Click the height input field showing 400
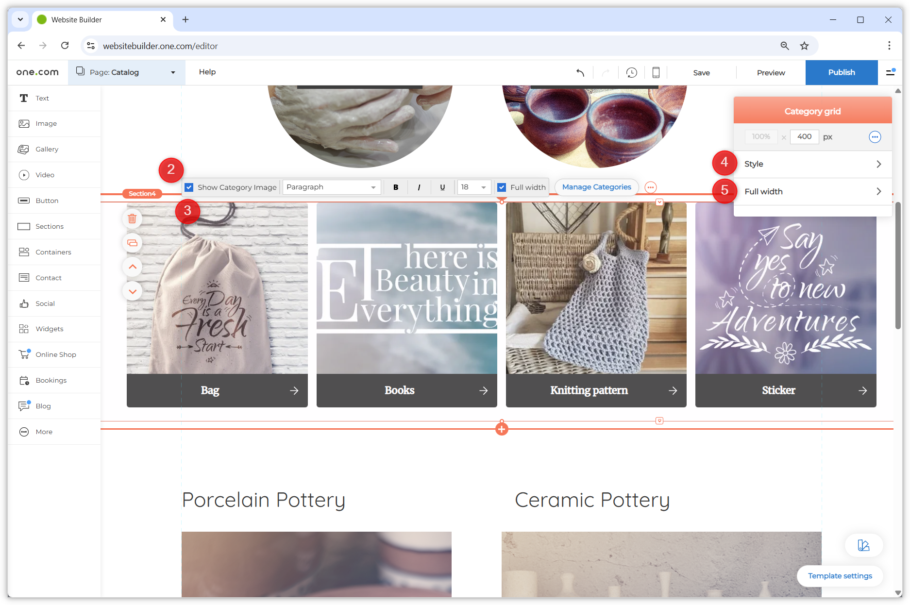 [x=804, y=137]
